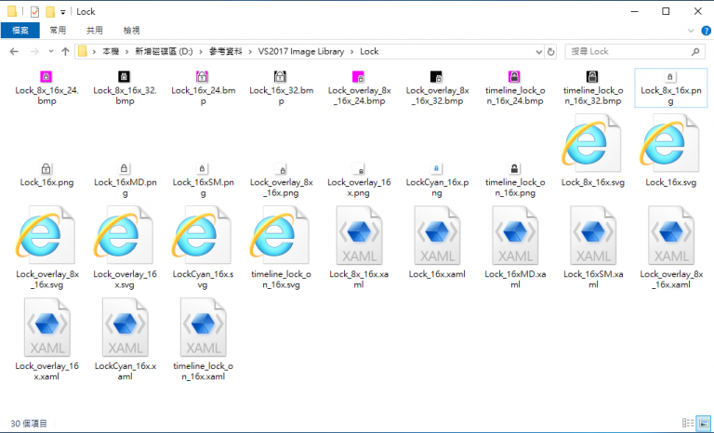Select the Lock_16x_24.bmp file icon
714x433 pixels.
coord(202,77)
